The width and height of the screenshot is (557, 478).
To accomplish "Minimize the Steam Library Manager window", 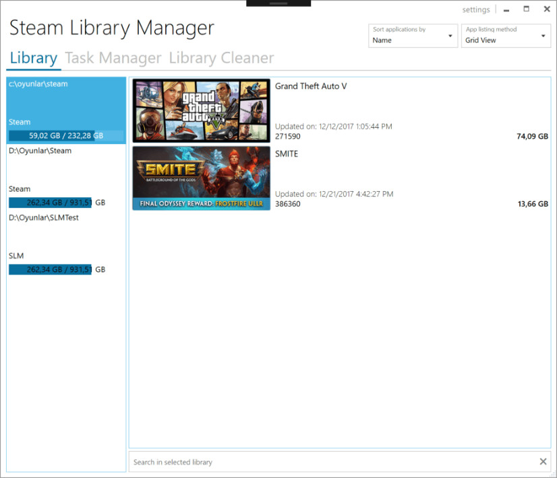I will [506, 10].
